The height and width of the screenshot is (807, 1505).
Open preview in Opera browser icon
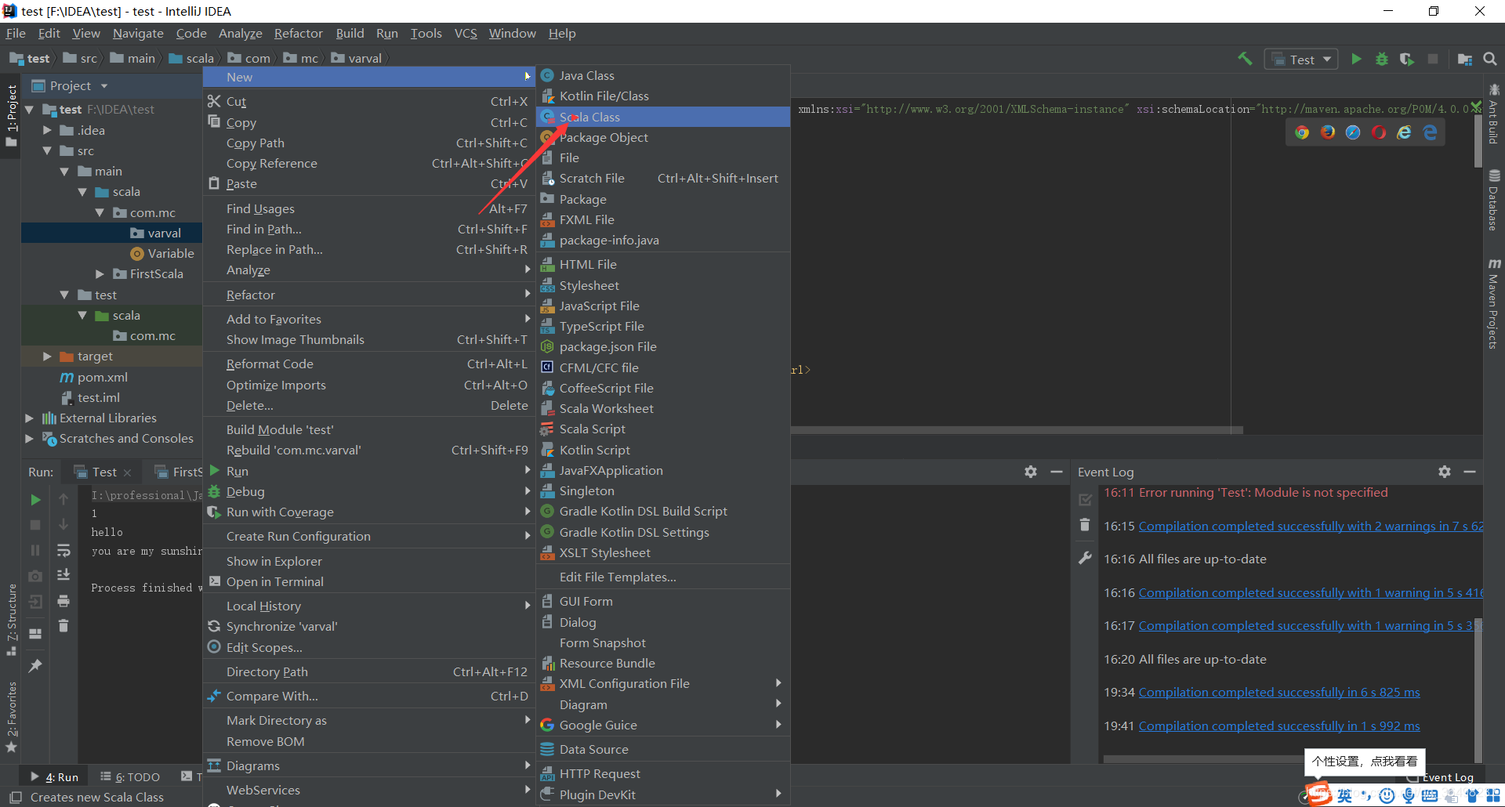pos(1379,132)
